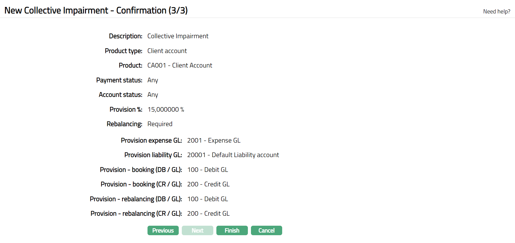Open the Need help? link
The height and width of the screenshot is (243, 515).
click(x=497, y=11)
